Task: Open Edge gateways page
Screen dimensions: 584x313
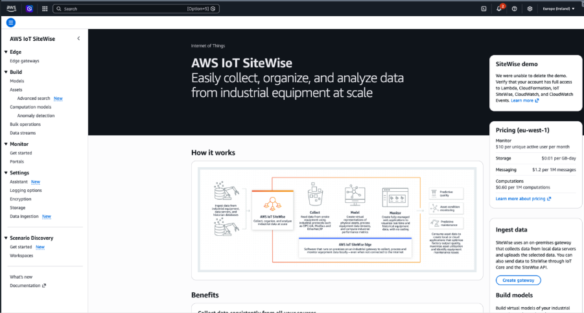Action: tap(25, 61)
